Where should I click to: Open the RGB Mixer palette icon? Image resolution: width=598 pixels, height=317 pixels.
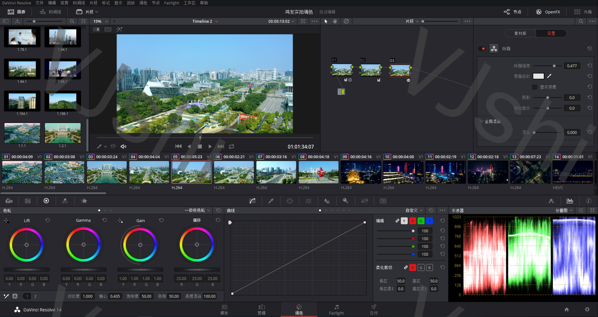(x=65, y=201)
